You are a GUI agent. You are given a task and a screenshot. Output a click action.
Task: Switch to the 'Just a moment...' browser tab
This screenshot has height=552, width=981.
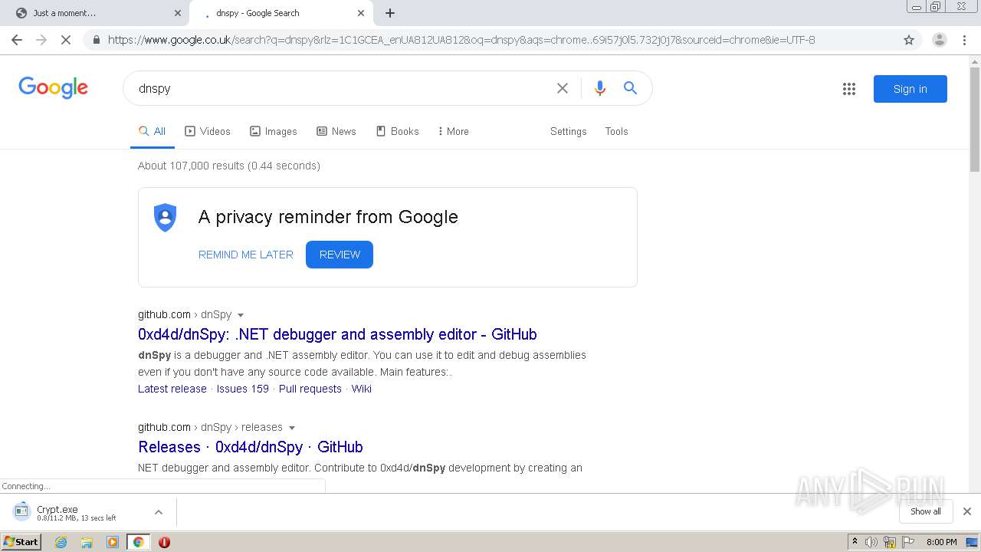point(94,13)
